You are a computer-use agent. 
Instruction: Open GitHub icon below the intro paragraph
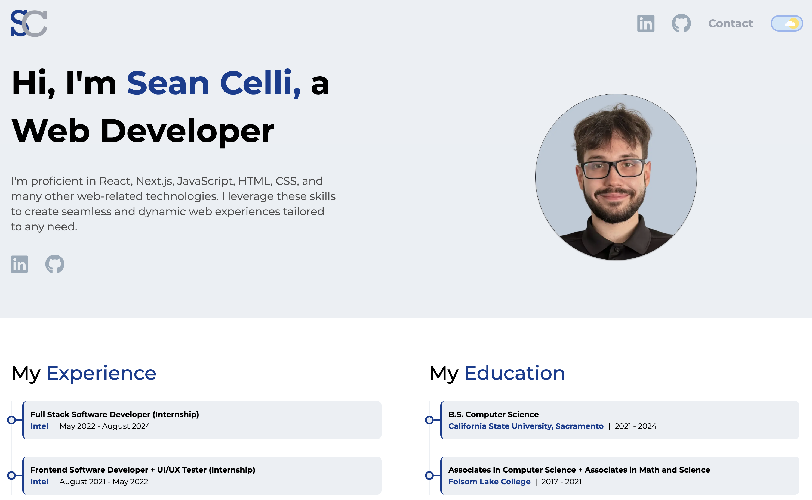pos(55,264)
